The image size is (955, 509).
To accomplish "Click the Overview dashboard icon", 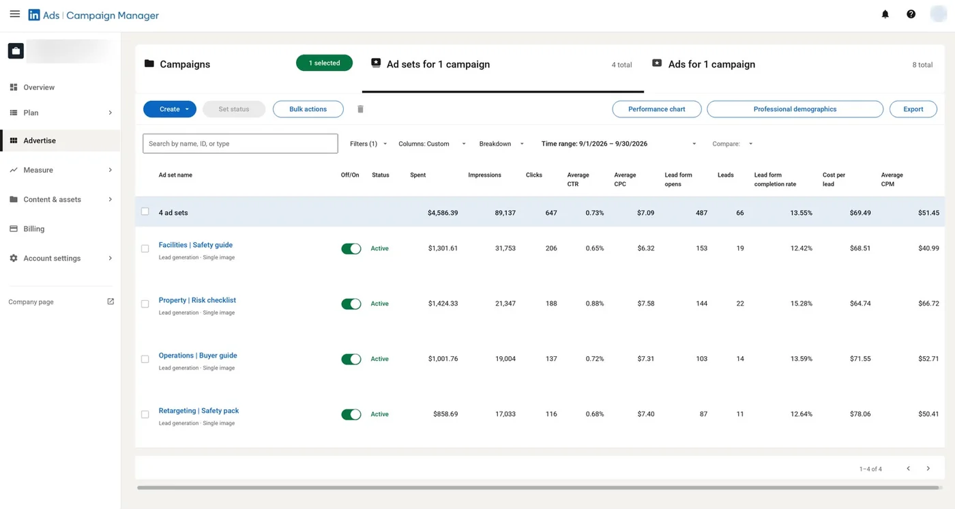I will click(x=14, y=87).
